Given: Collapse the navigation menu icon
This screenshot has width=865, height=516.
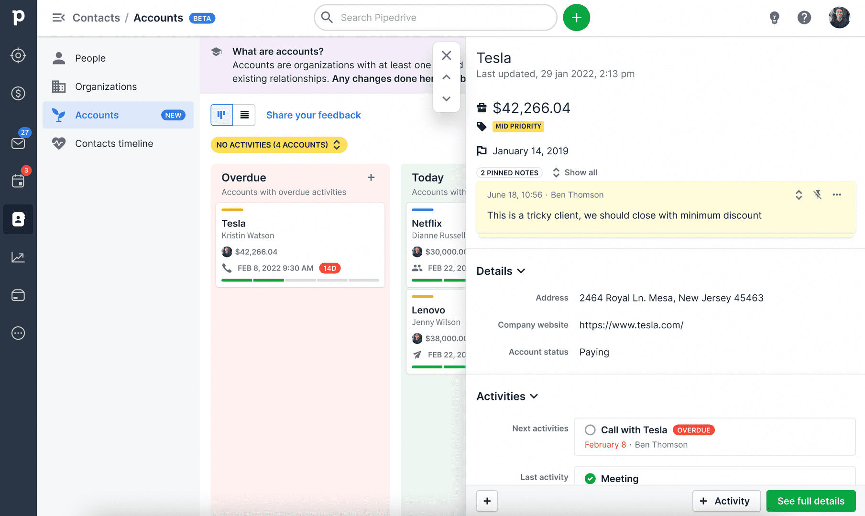Looking at the screenshot, I should (58, 18).
